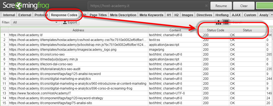The height and width of the screenshot is (106, 273).
Task: Clear the URL field with X icon
Action: point(206,6)
